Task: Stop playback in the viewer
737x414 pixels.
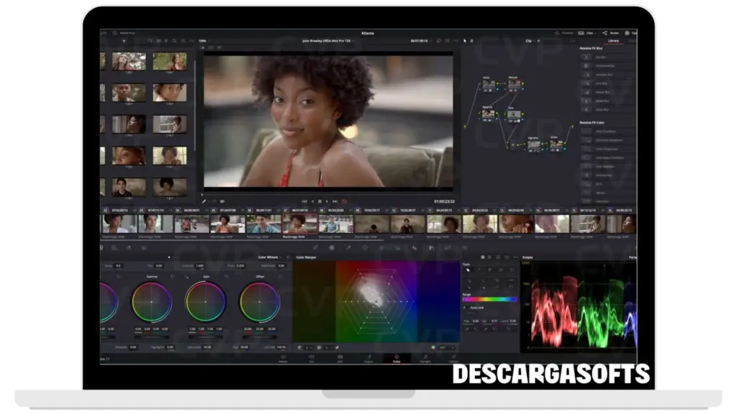Action: [320, 201]
